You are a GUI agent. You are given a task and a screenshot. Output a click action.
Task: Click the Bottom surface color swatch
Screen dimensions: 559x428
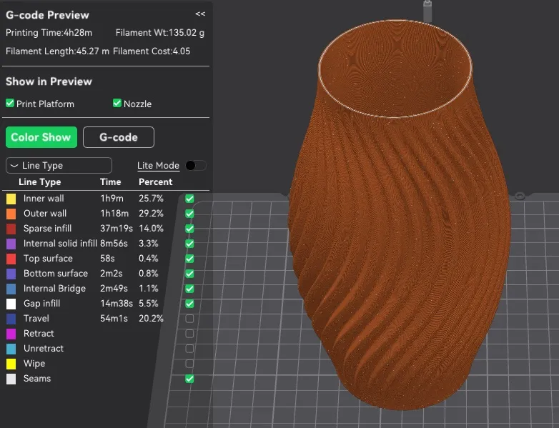coord(11,274)
